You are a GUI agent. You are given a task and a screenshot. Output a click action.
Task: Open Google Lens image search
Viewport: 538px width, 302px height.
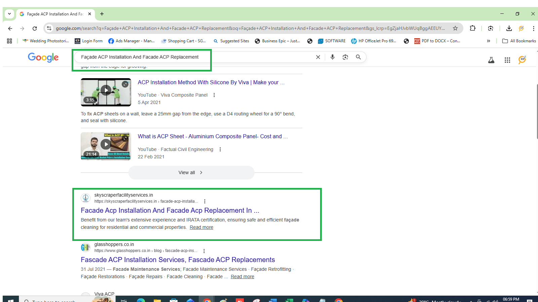[x=345, y=57]
